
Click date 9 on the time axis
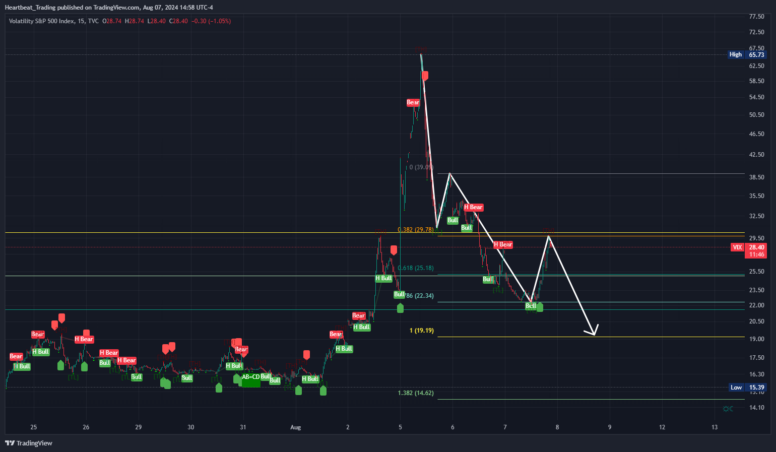(x=610, y=427)
